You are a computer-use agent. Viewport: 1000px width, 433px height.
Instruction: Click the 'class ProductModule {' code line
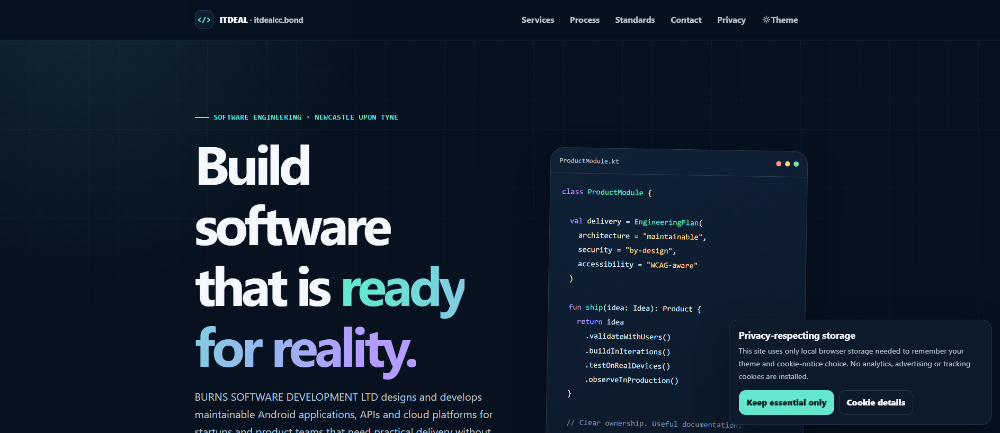[607, 192]
